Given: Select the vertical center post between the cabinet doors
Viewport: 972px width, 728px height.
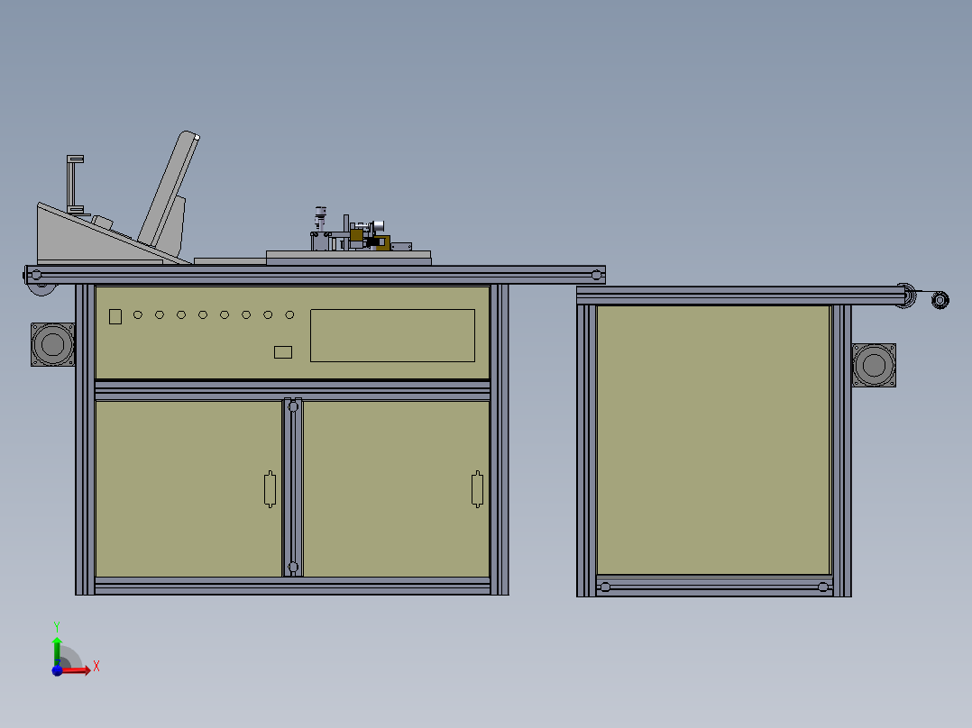Looking at the screenshot, I should tap(293, 487).
